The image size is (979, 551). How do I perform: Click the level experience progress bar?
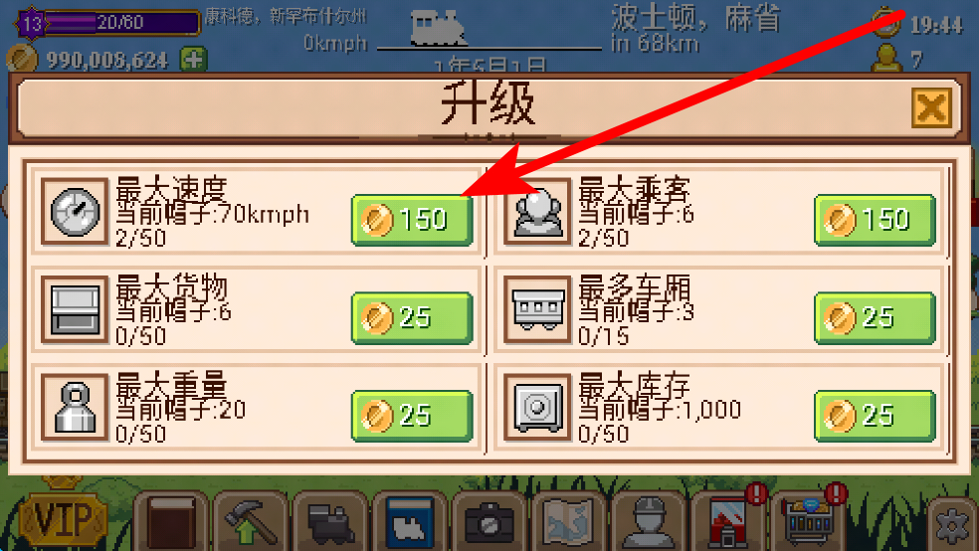pos(121,23)
